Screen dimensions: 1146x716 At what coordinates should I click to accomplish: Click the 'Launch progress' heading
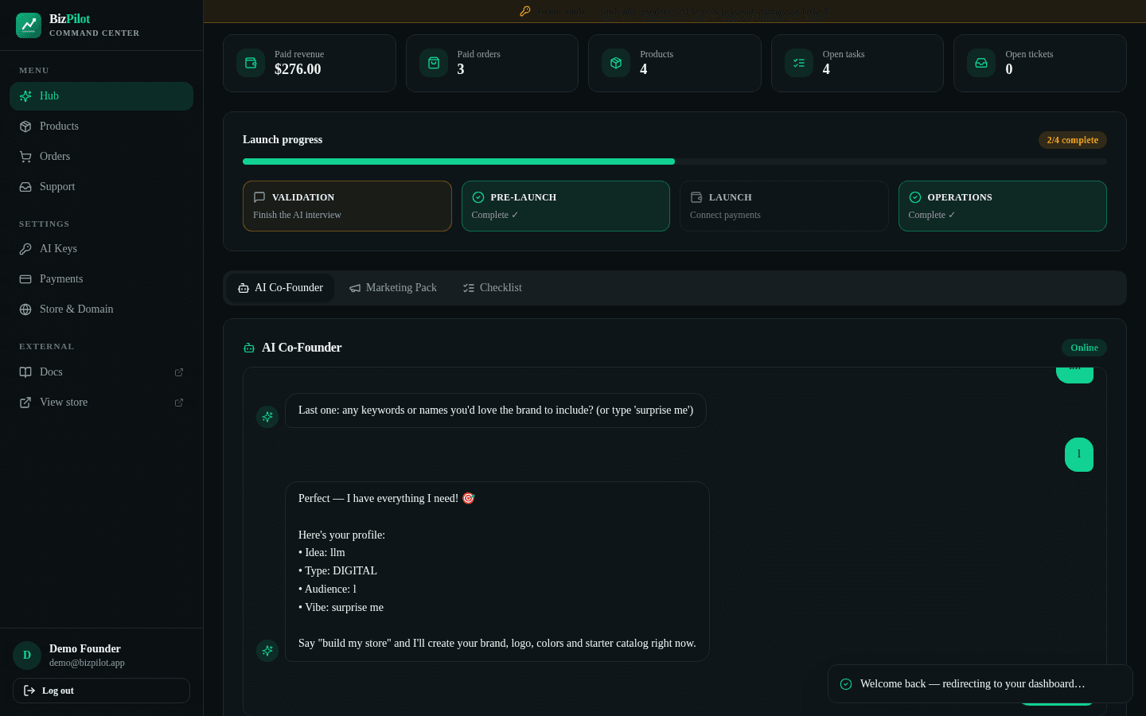pos(283,139)
